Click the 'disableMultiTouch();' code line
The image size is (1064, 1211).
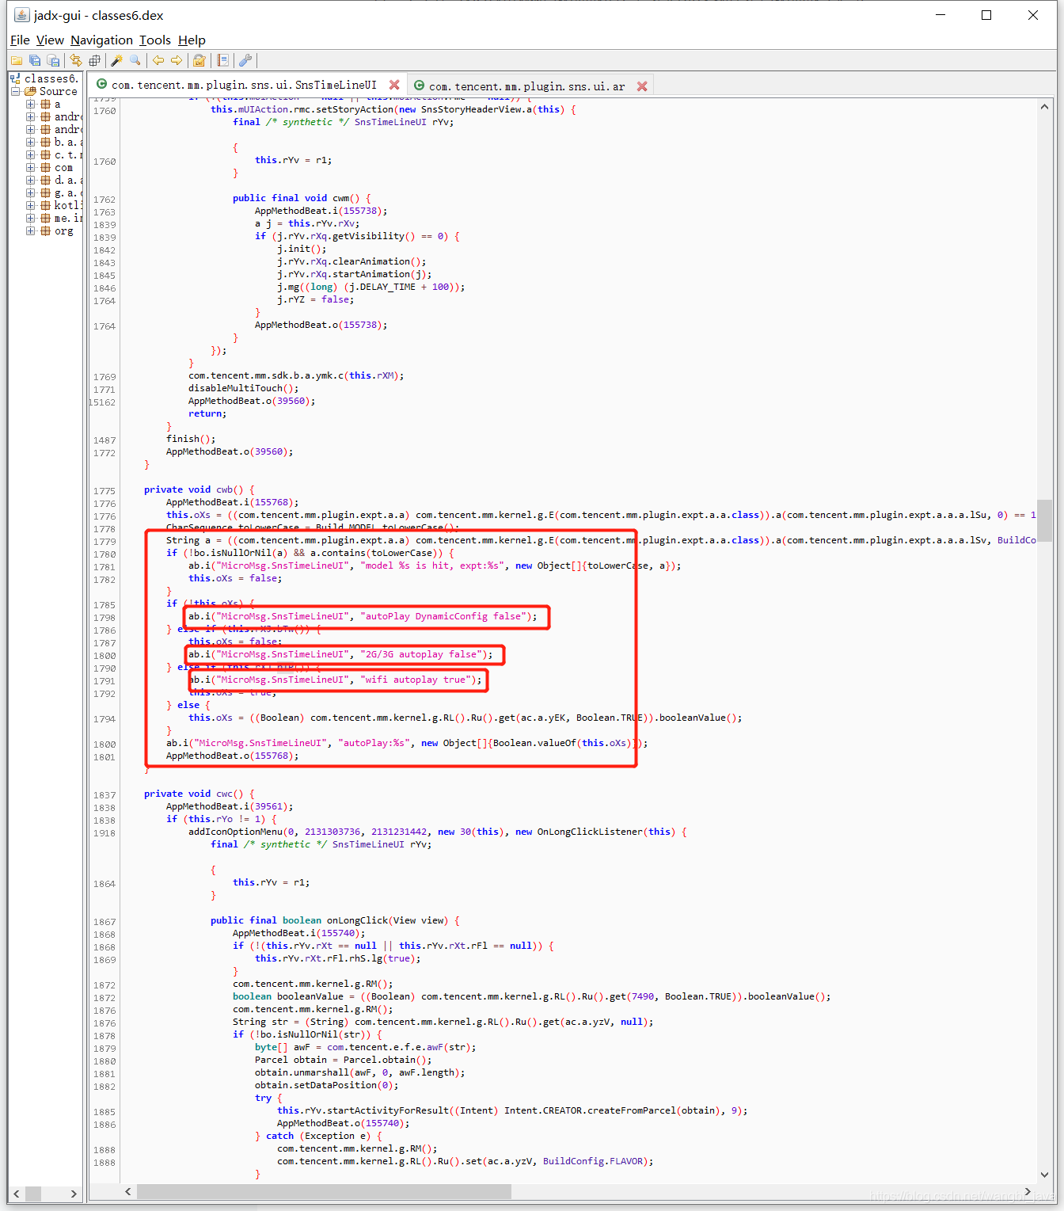coord(244,388)
